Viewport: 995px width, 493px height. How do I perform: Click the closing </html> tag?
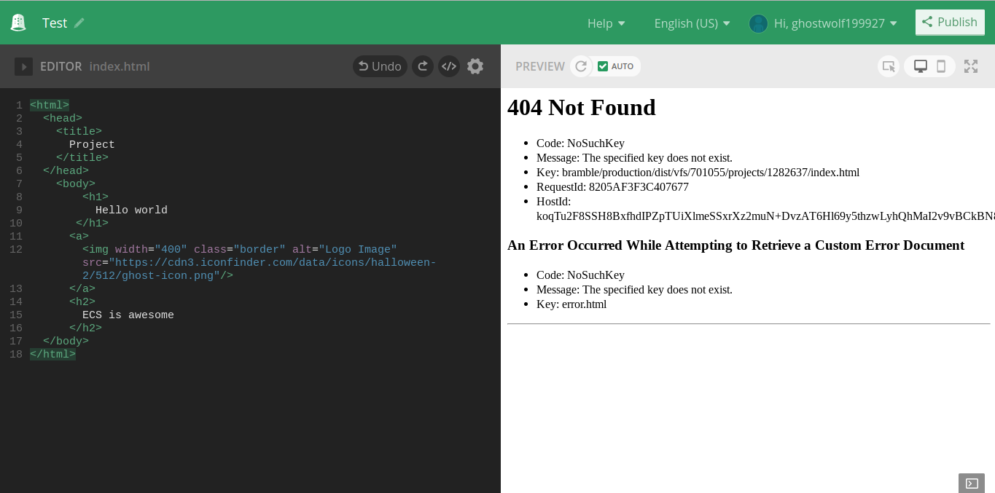(x=52, y=355)
